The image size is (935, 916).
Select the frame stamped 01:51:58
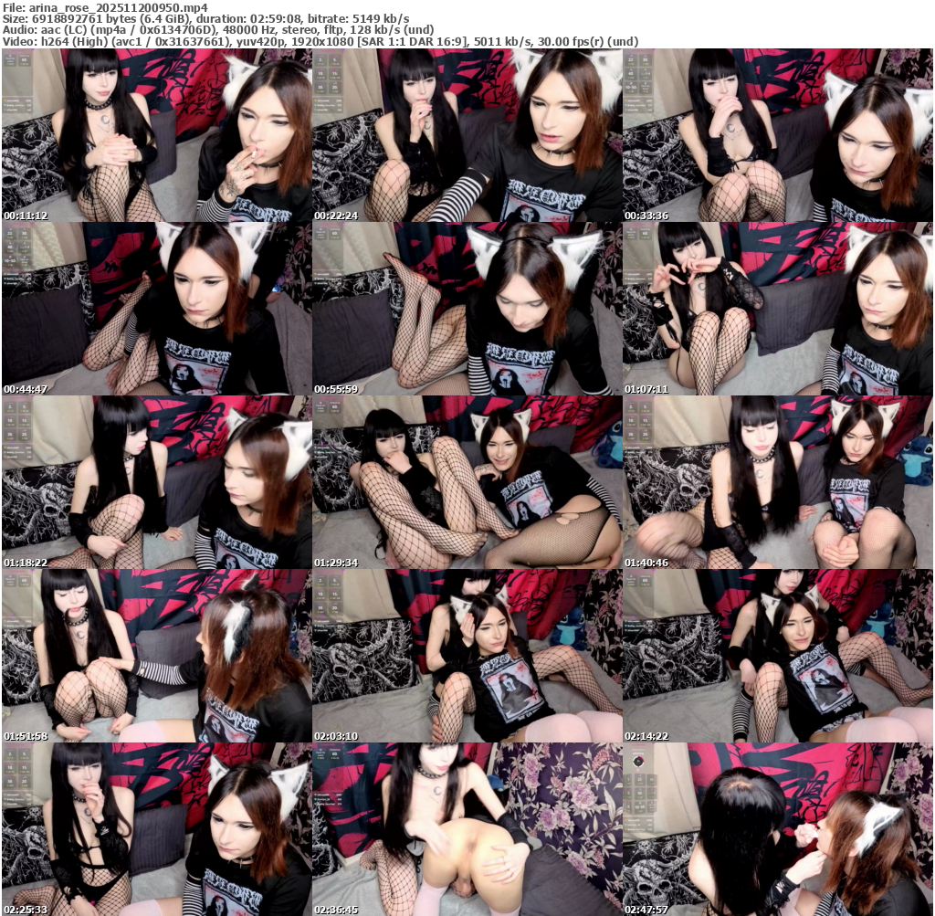click(x=156, y=656)
